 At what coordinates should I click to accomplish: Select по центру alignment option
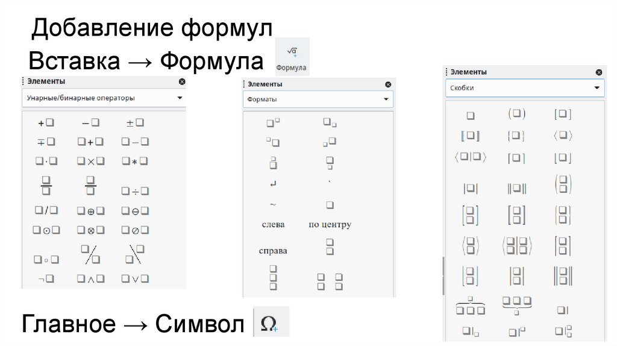(329, 225)
